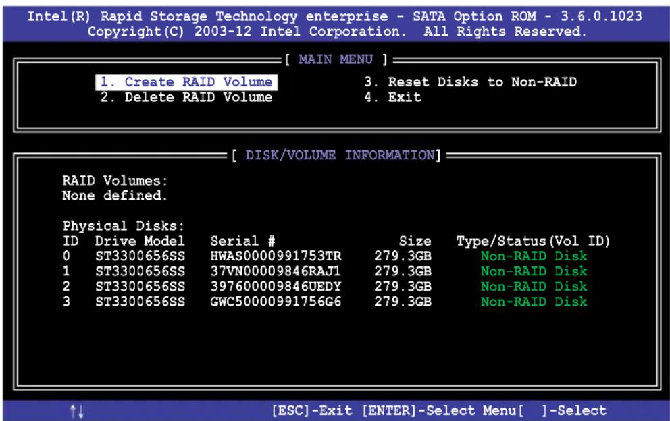Click the 'None defined.' text
670x421 pixels.
tap(115, 196)
